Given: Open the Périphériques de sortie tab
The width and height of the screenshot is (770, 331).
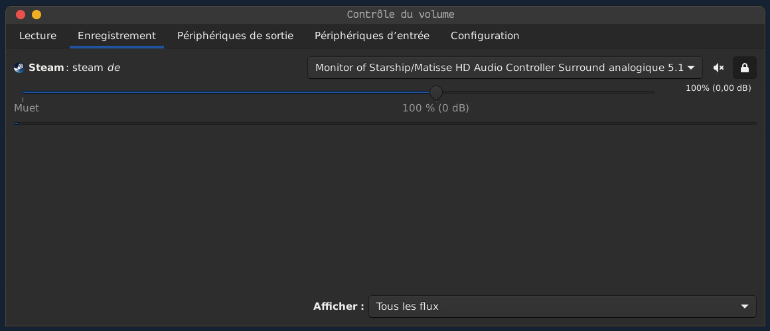Looking at the screenshot, I should point(235,36).
